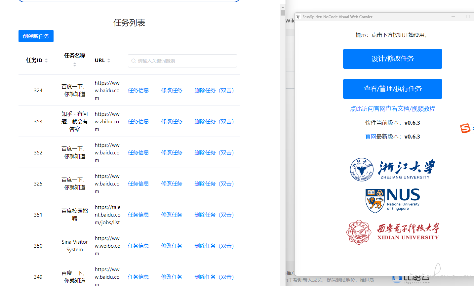Click 删除任务（双击） for task 325
This screenshot has height=286, width=474.
(214, 184)
